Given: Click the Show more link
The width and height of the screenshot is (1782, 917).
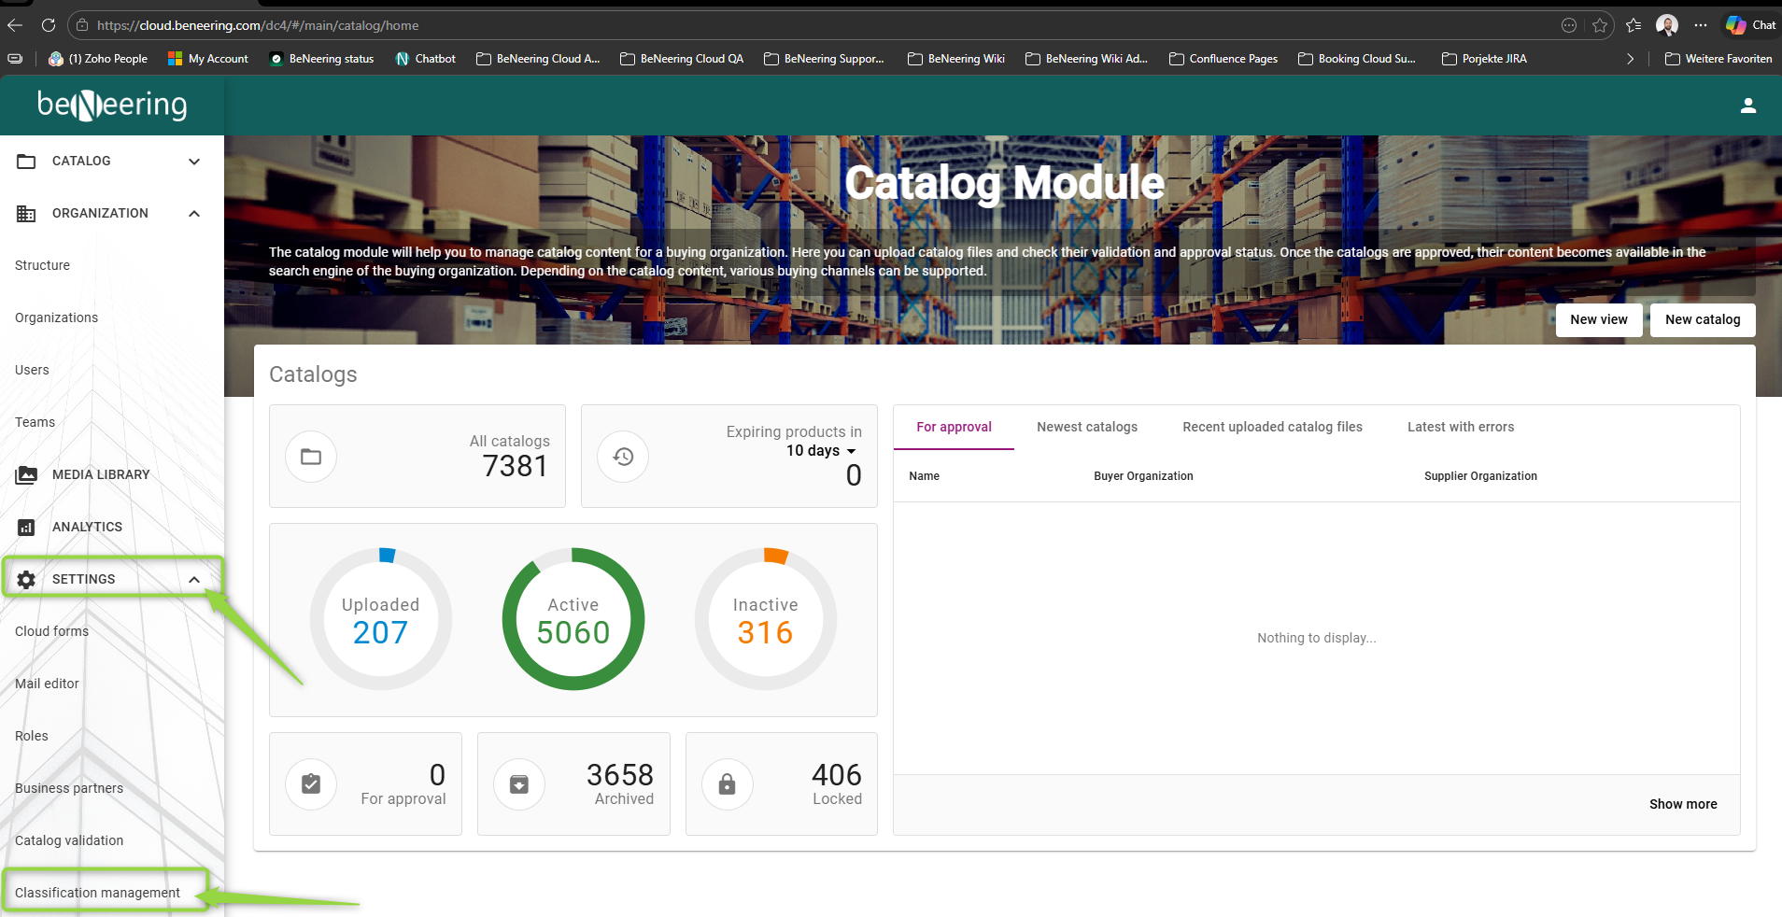Looking at the screenshot, I should point(1682,804).
